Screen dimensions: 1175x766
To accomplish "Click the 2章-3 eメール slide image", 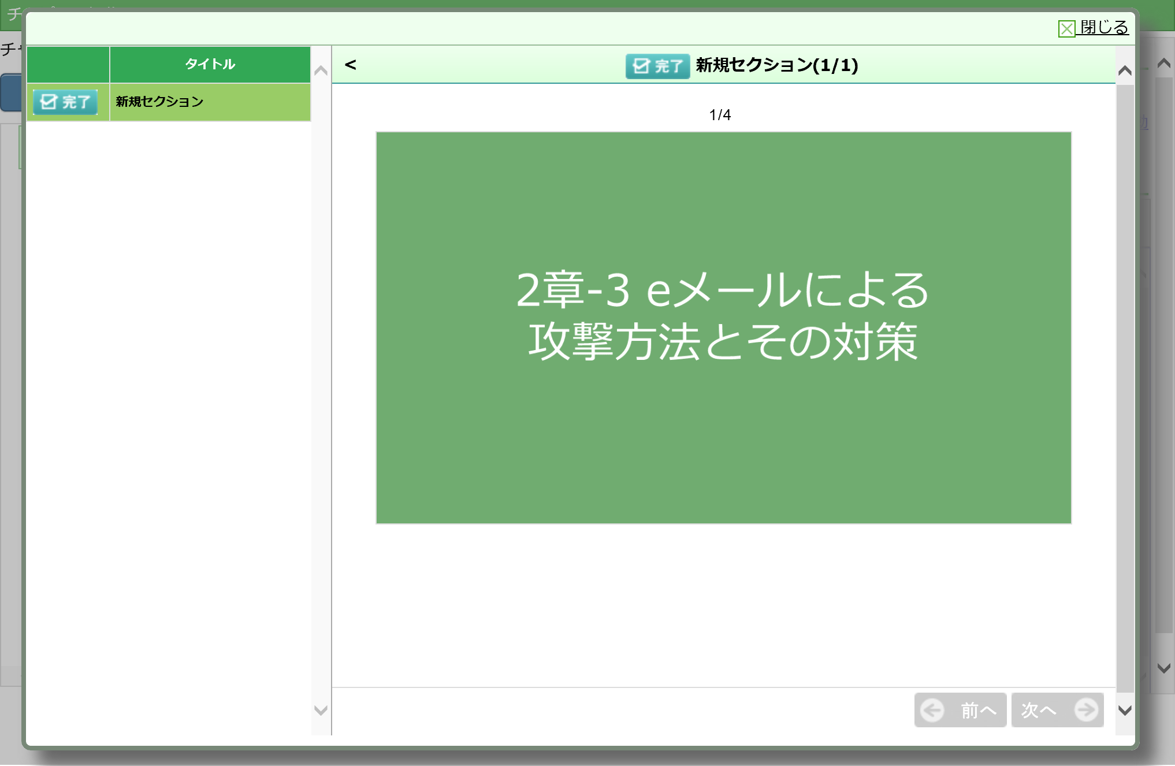I will [x=723, y=328].
